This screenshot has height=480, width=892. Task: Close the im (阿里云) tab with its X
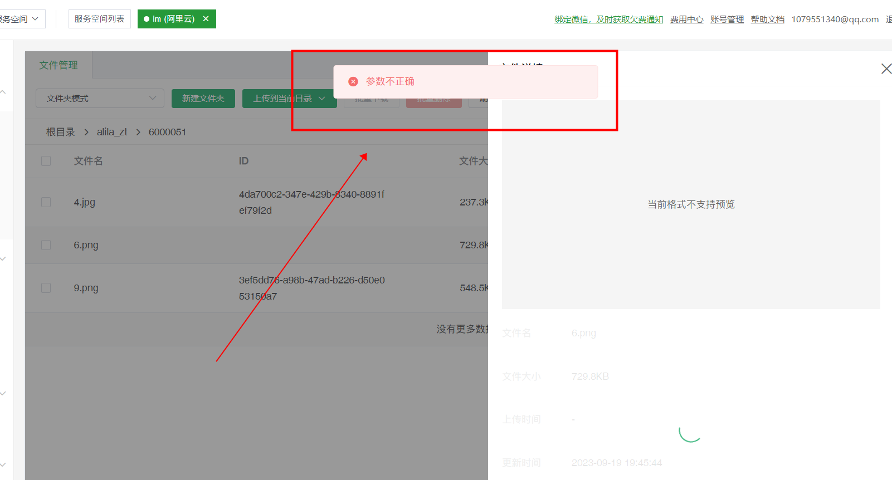pos(206,19)
